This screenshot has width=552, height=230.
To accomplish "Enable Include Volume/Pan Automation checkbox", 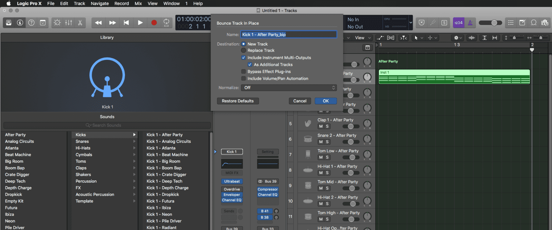I will coord(244,78).
